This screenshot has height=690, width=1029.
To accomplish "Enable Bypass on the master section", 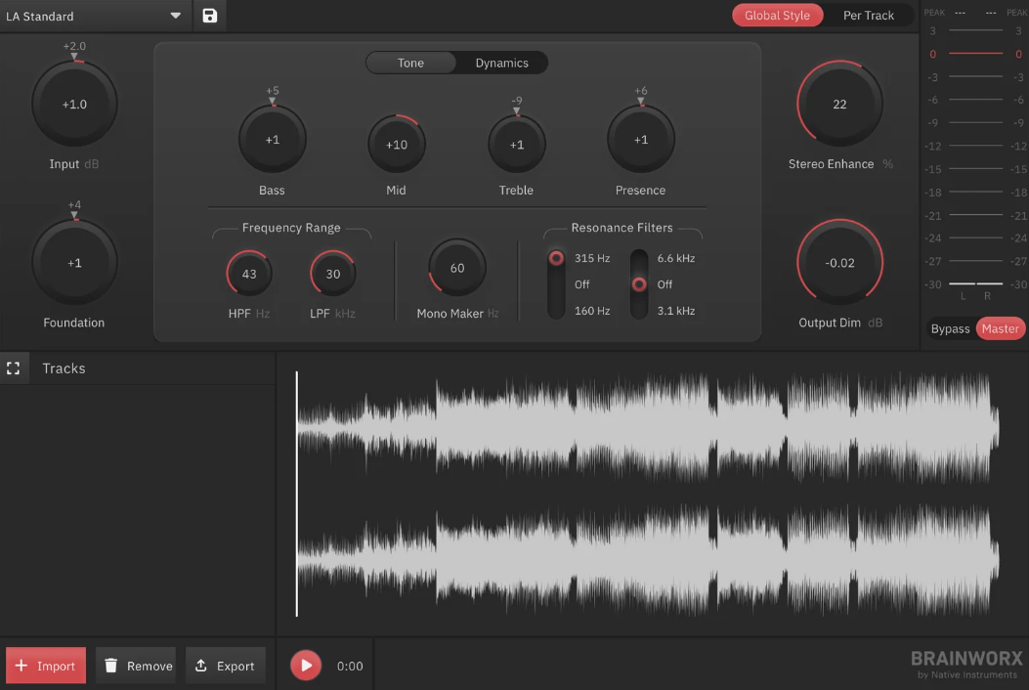I will [x=949, y=328].
